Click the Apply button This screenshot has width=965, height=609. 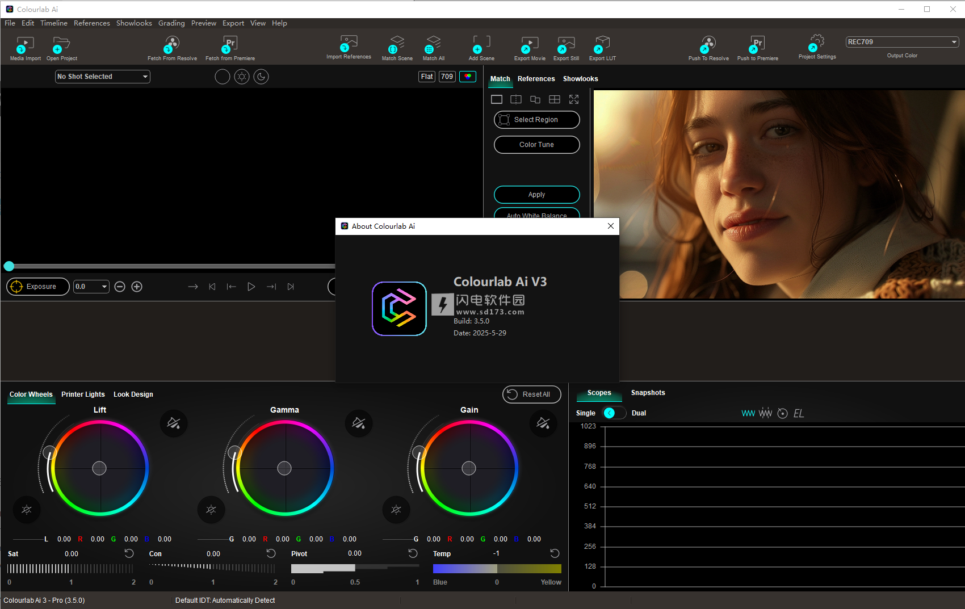[x=537, y=195]
